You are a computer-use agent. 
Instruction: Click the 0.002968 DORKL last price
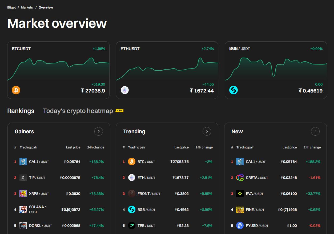71,225
